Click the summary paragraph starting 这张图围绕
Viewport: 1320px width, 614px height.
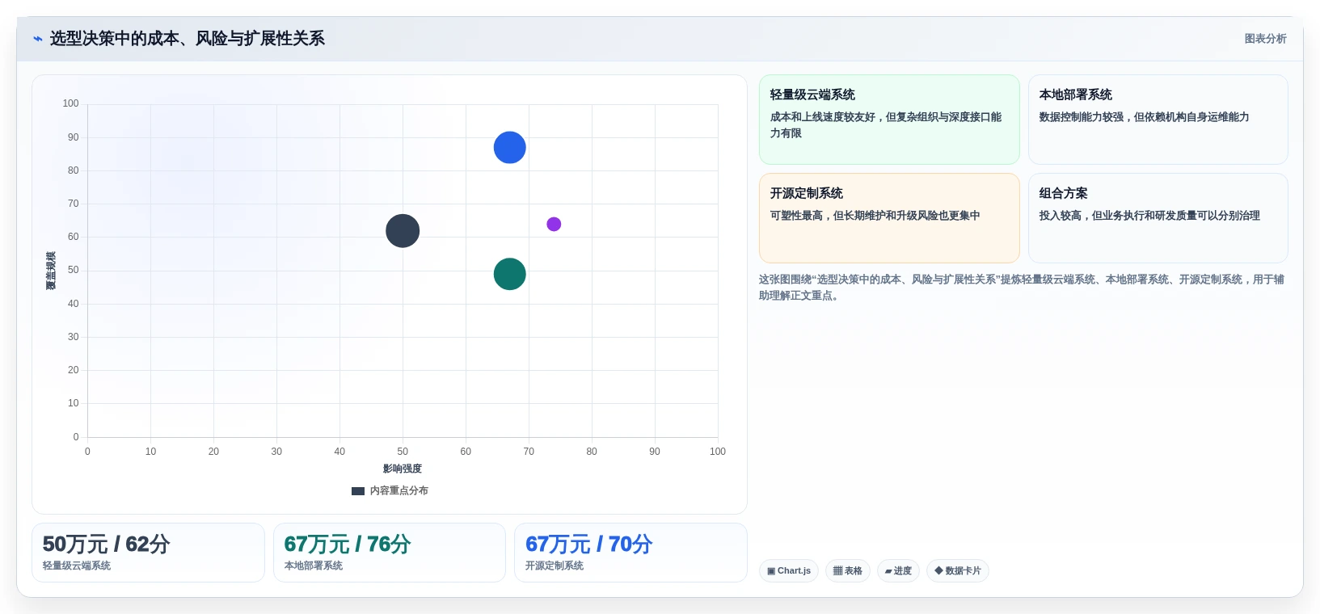(1022, 288)
